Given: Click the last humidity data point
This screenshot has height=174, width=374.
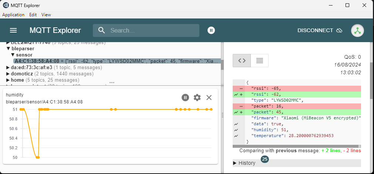Looking at the screenshot, I should click(x=211, y=109).
